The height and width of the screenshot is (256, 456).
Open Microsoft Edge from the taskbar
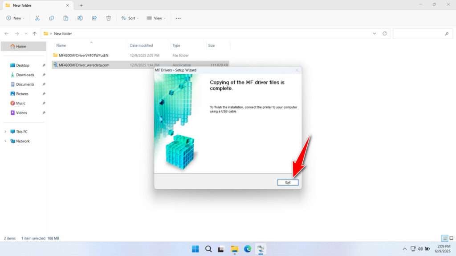click(248, 249)
